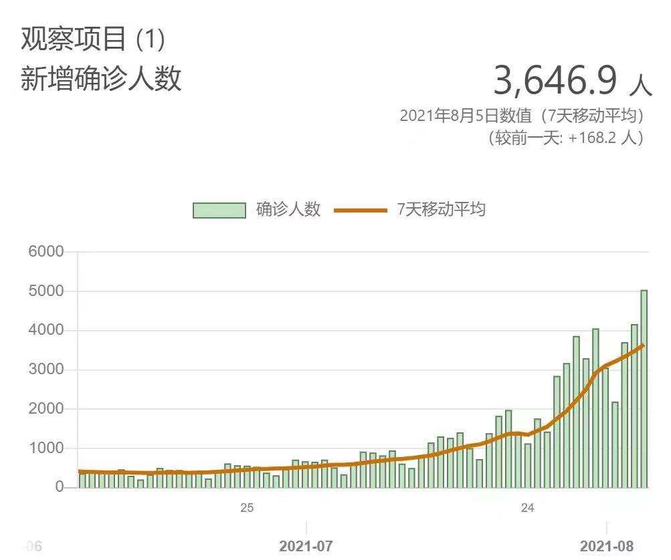671x560 pixels.
Task: Click the x-axis label 25
Action: 247,508
